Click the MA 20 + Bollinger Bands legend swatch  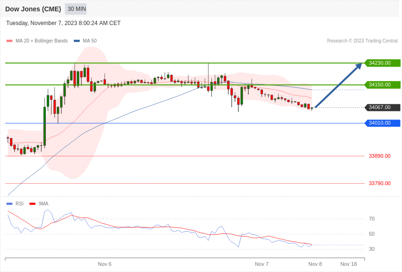[x=9, y=41]
